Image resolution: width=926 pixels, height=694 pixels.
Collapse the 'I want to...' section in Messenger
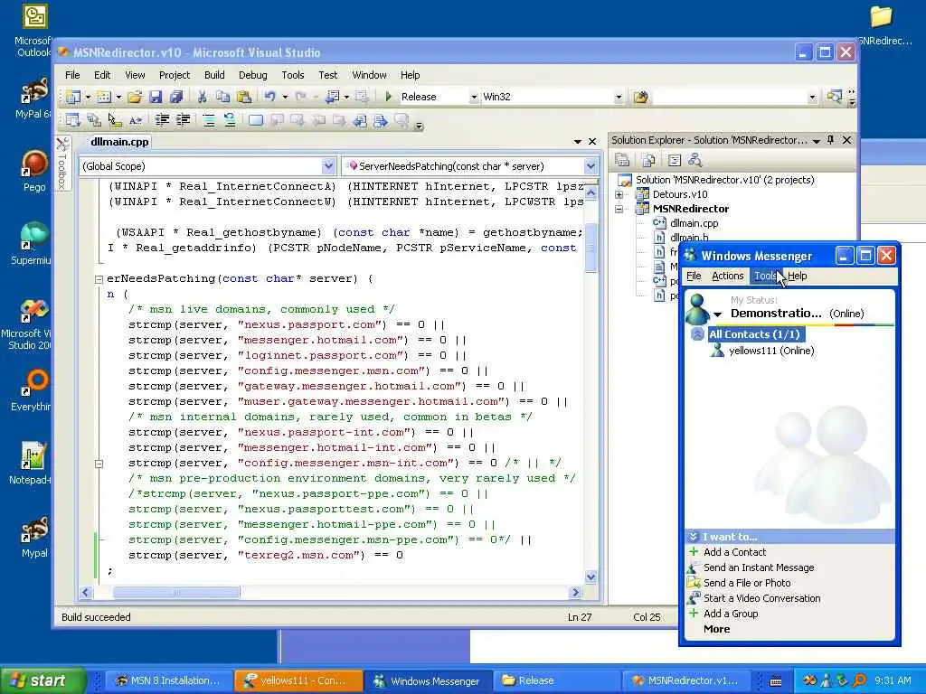coord(694,537)
